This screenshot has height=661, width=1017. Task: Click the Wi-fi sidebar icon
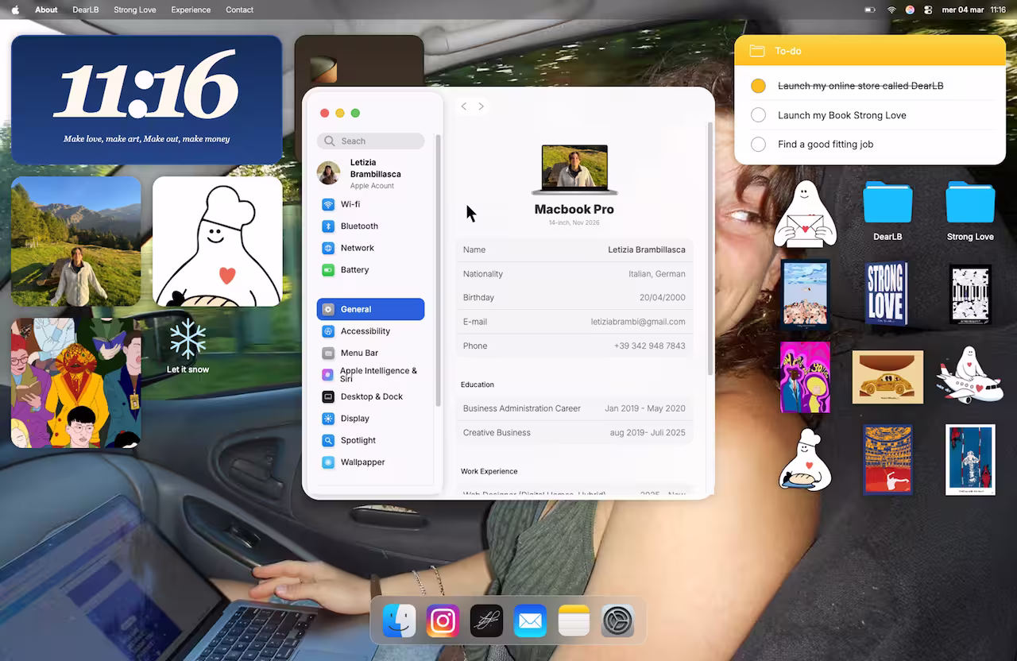[328, 204]
